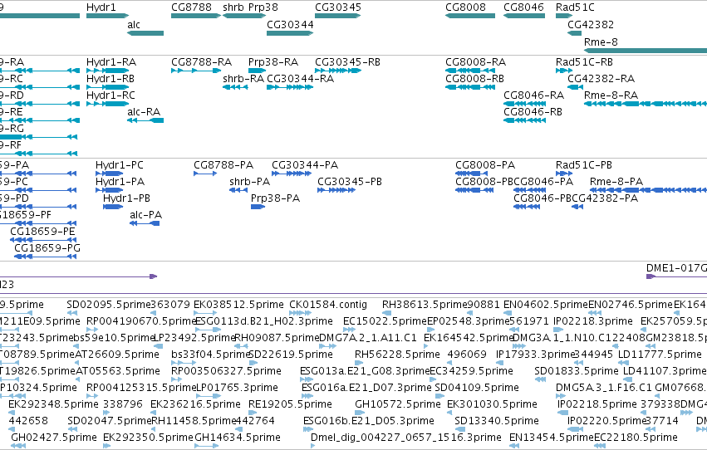707x450 pixels.
Task: Click the CG30345-RB transcript label
Action: 347,61
